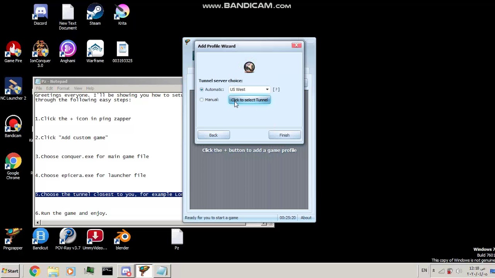The height and width of the screenshot is (278, 495).
Task: Select the Automatic tunnel radio button
Action: [x=201, y=90]
